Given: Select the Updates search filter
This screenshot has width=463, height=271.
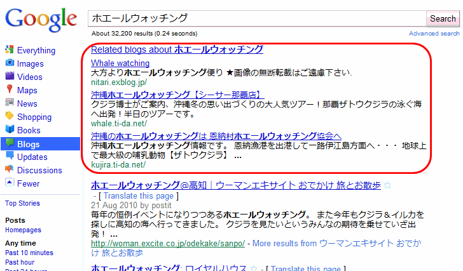Looking at the screenshot, I should coord(32,157).
